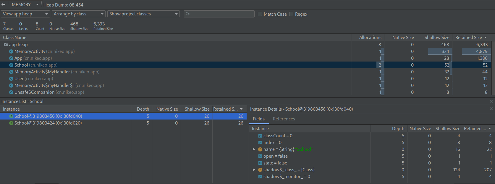Click the Leaks count indicator

pyautogui.click(x=23, y=26)
